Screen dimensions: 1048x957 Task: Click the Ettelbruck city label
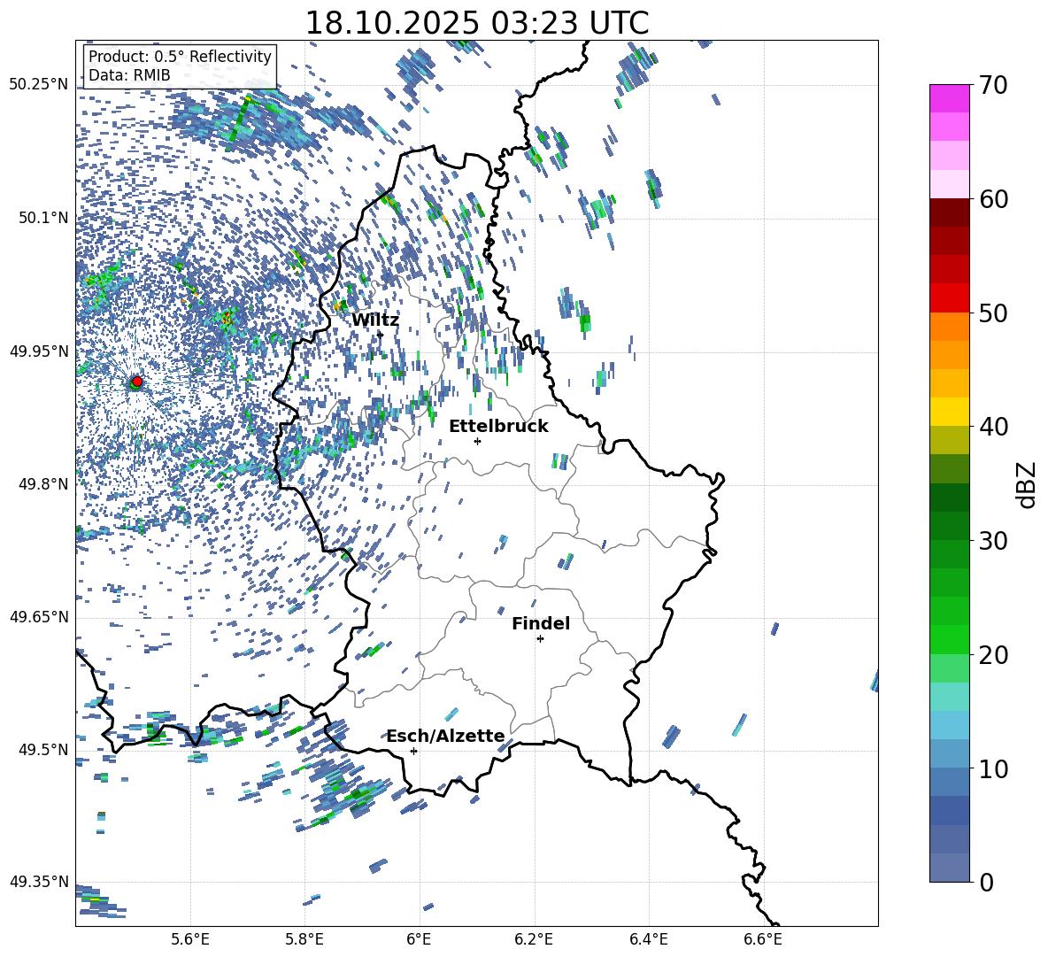[x=498, y=426]
